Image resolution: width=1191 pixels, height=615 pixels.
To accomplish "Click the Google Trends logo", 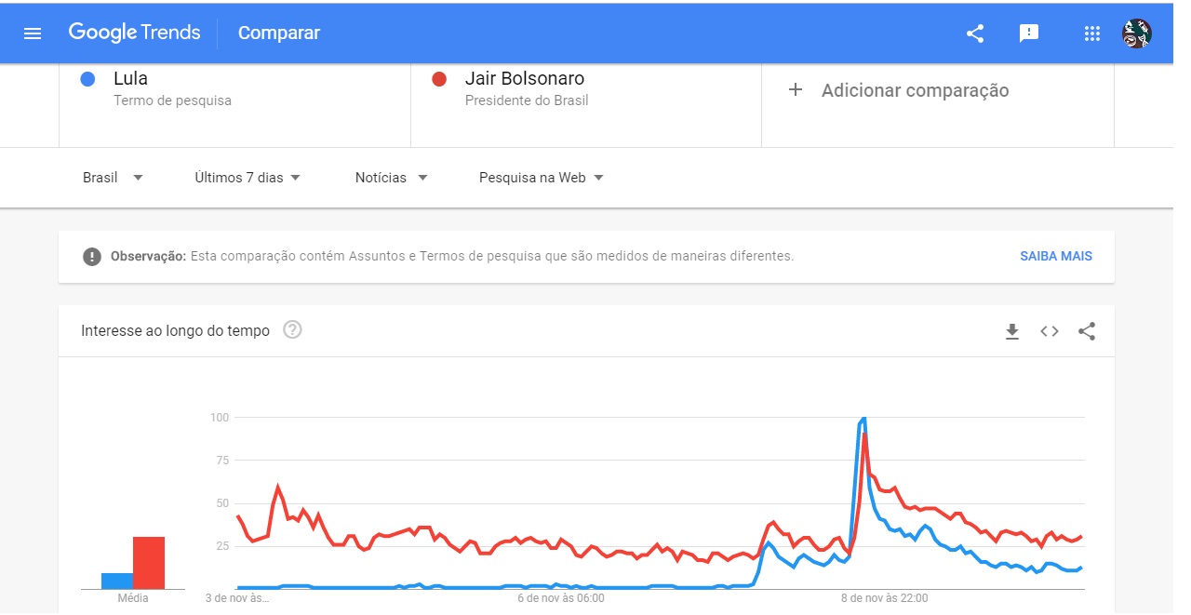I will 135,33.
